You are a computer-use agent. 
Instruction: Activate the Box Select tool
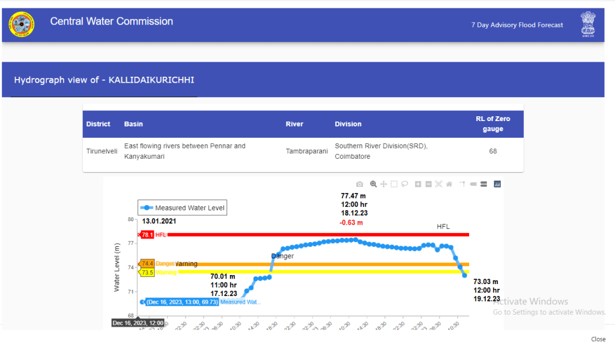tap(394, 184)
